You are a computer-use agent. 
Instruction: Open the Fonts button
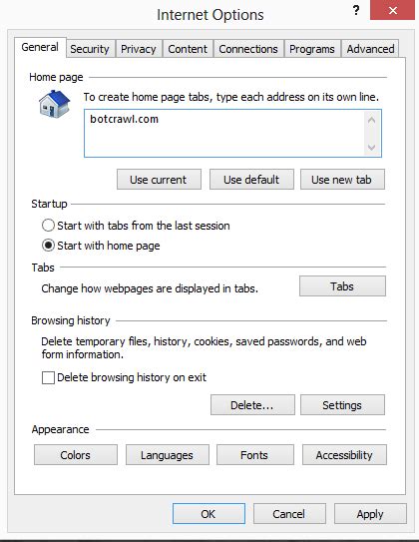[255, 455]
